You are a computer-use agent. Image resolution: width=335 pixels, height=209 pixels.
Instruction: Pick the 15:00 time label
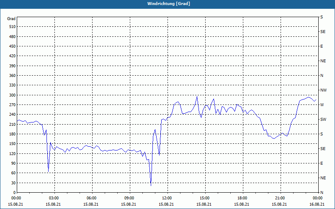205,198
